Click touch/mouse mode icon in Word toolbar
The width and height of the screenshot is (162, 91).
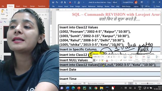coord(65,2)
